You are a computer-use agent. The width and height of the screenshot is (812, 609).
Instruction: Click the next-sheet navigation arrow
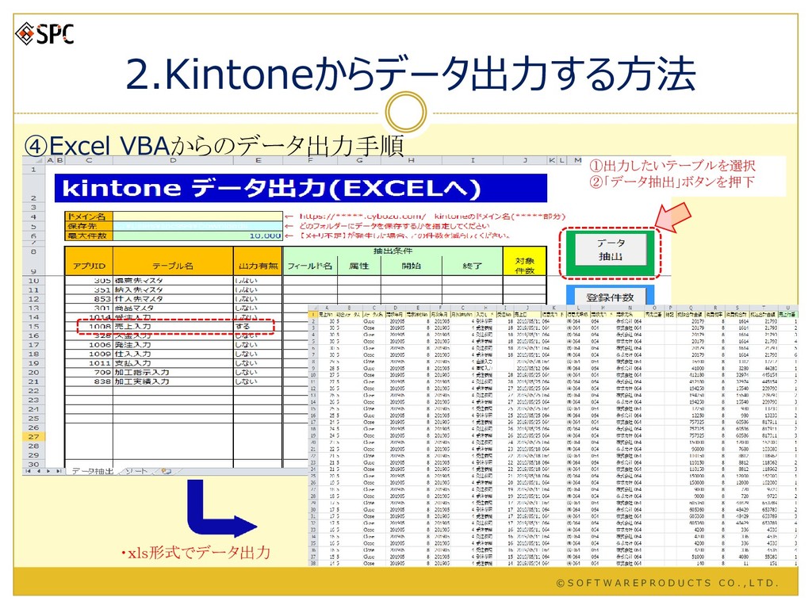[48, 471]
